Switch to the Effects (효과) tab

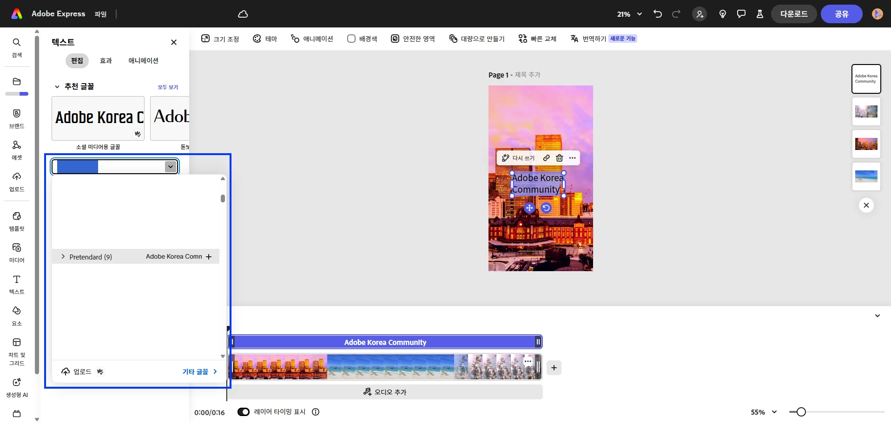pos(106,60)
